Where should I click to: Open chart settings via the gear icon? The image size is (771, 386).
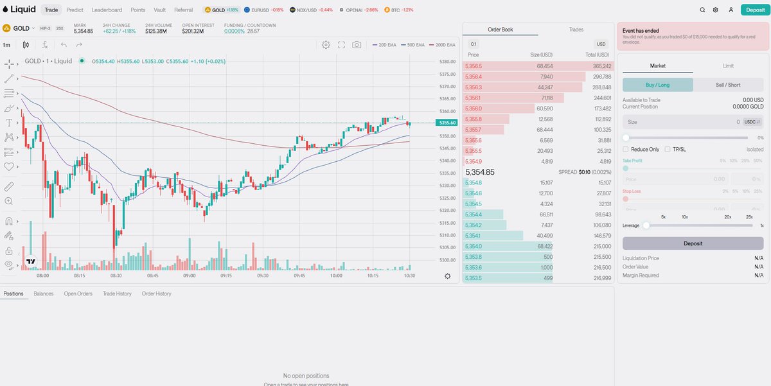point(326,45)
